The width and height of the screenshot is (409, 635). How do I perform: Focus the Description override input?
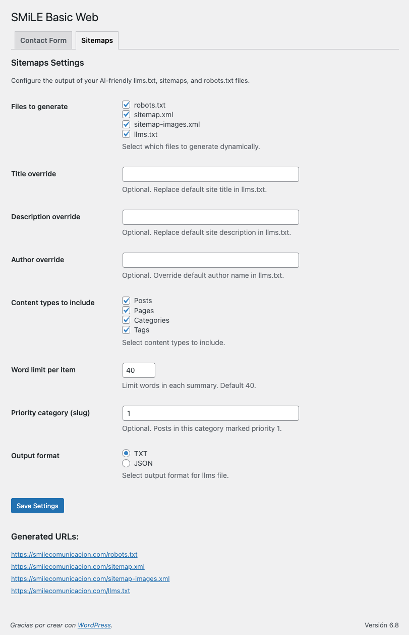coord(210,217)
